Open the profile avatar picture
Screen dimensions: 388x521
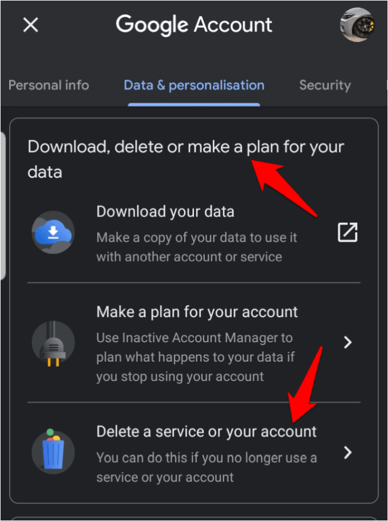point(357,25)
